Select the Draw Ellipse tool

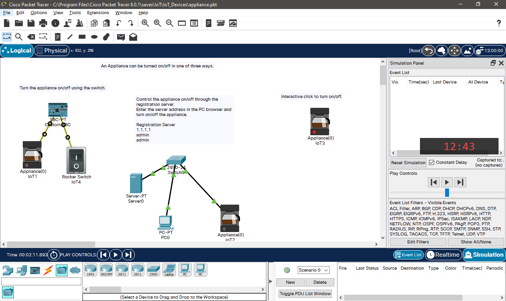94,37
